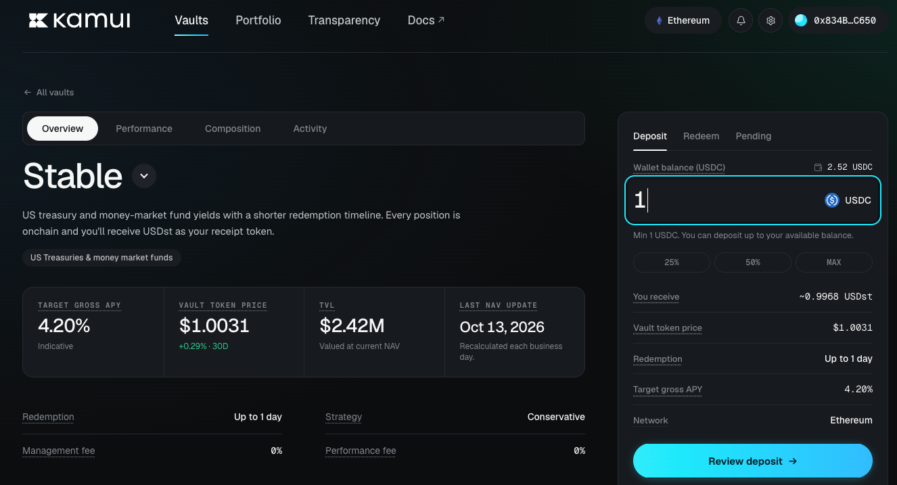This screenshot has width=897, height=485.
Task: Click the VAULT TOKEN PRICE stat heading
Action: tap(223, 305)
